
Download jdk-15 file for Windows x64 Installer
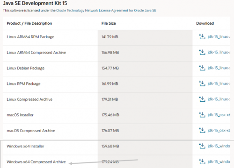219,146
